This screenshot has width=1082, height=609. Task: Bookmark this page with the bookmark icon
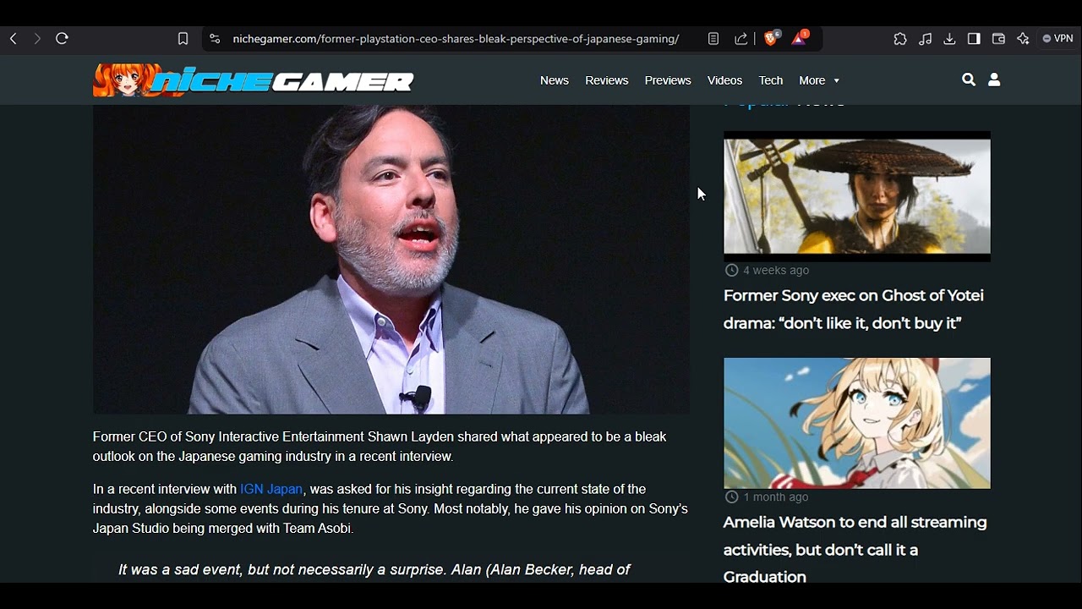(183, 39)
